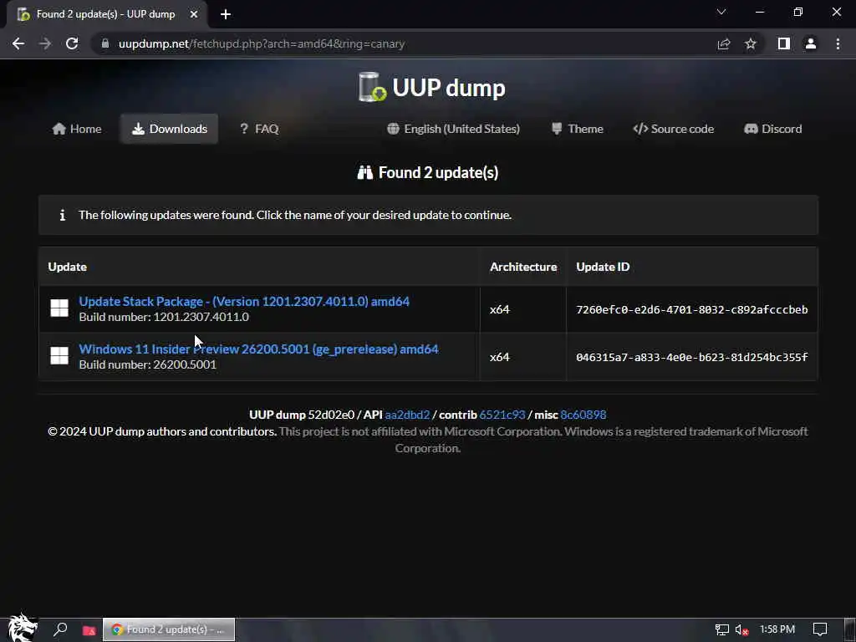Bookmark this page with the star icon
Image resolution: width=856 pixels, height=642 pixels.
[751, 43]
